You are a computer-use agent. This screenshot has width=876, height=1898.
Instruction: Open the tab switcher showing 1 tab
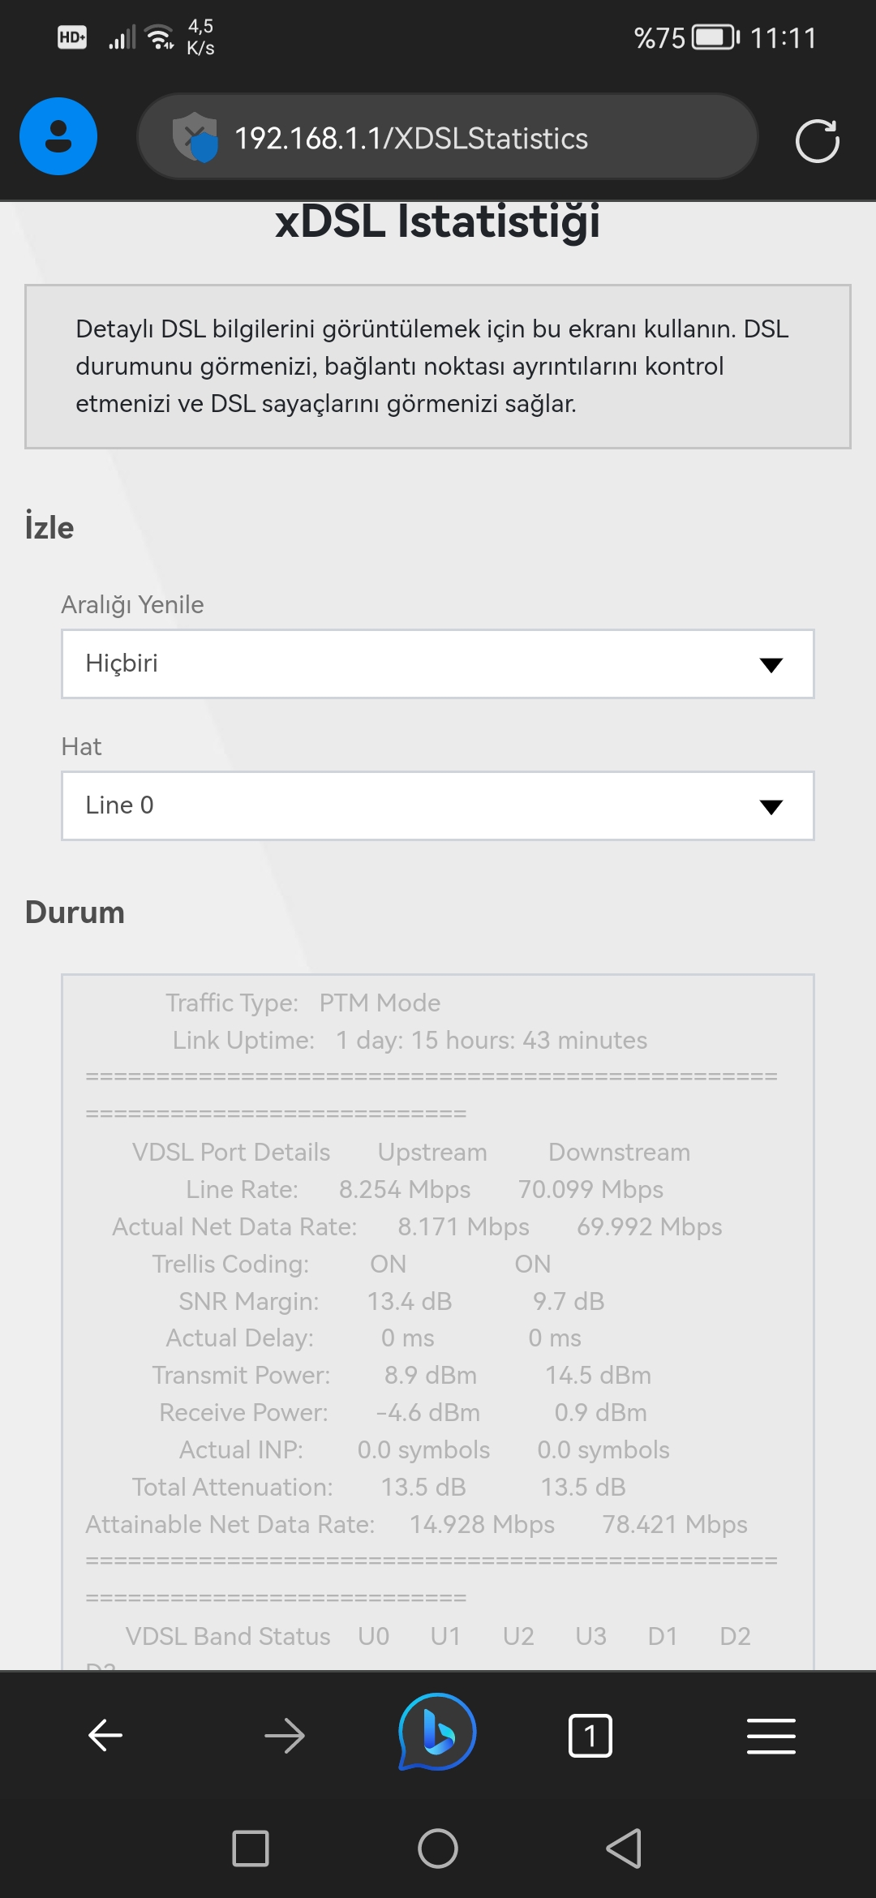pos(590,1736)
